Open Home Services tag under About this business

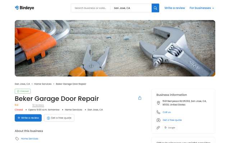click(29, 138)
